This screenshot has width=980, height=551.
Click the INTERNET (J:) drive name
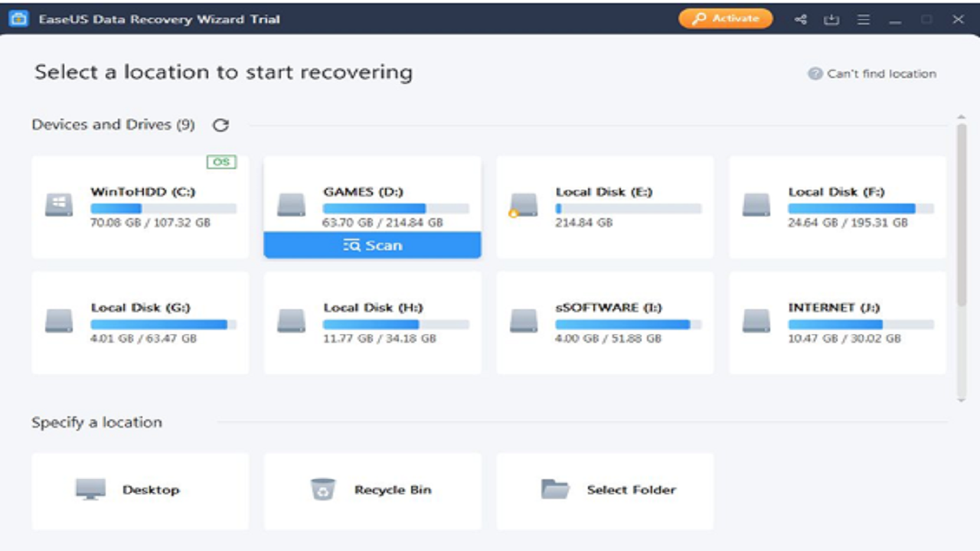[x=834, y=308]
